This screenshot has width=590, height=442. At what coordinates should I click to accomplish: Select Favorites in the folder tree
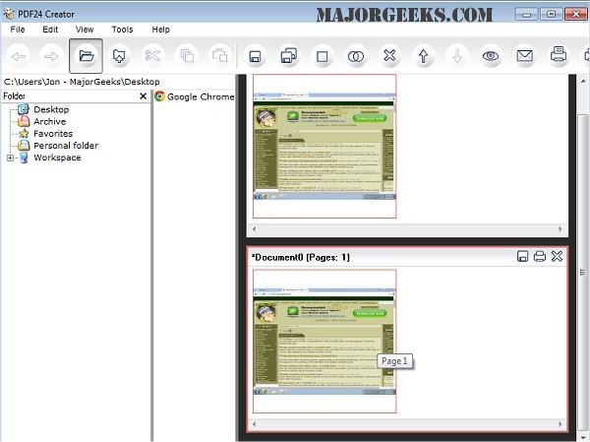point(52,133)
